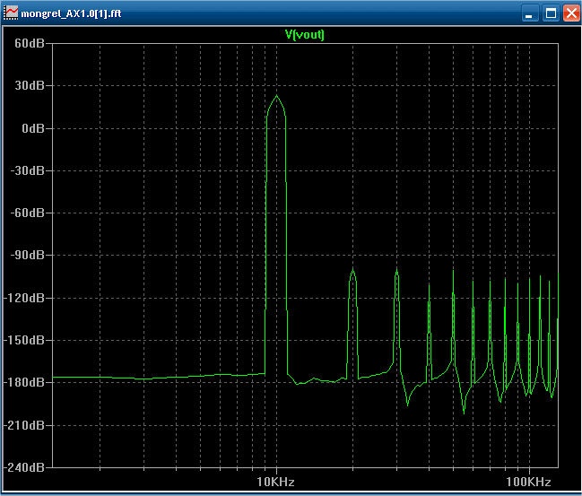The height and width of the screenshot is (496, 582).
Task: Click the -240dB axis label
Action: click(24, 467)
